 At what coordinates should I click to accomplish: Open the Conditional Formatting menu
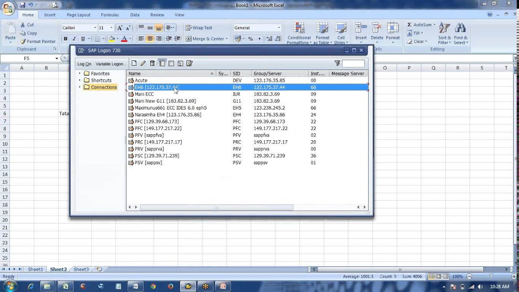(299, 33)
